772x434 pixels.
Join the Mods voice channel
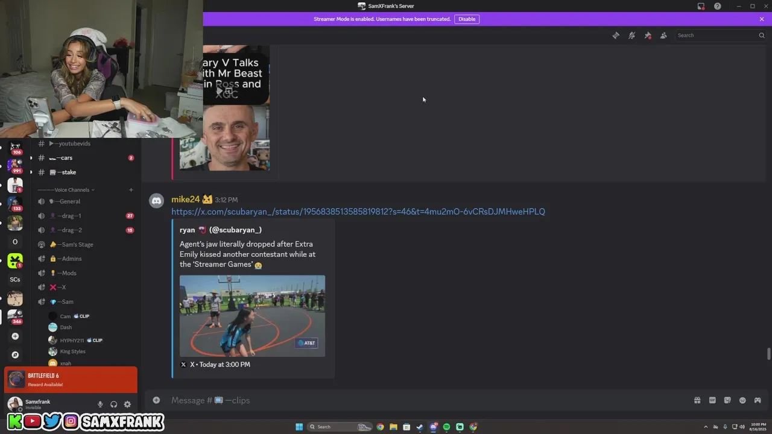[86, 273]
